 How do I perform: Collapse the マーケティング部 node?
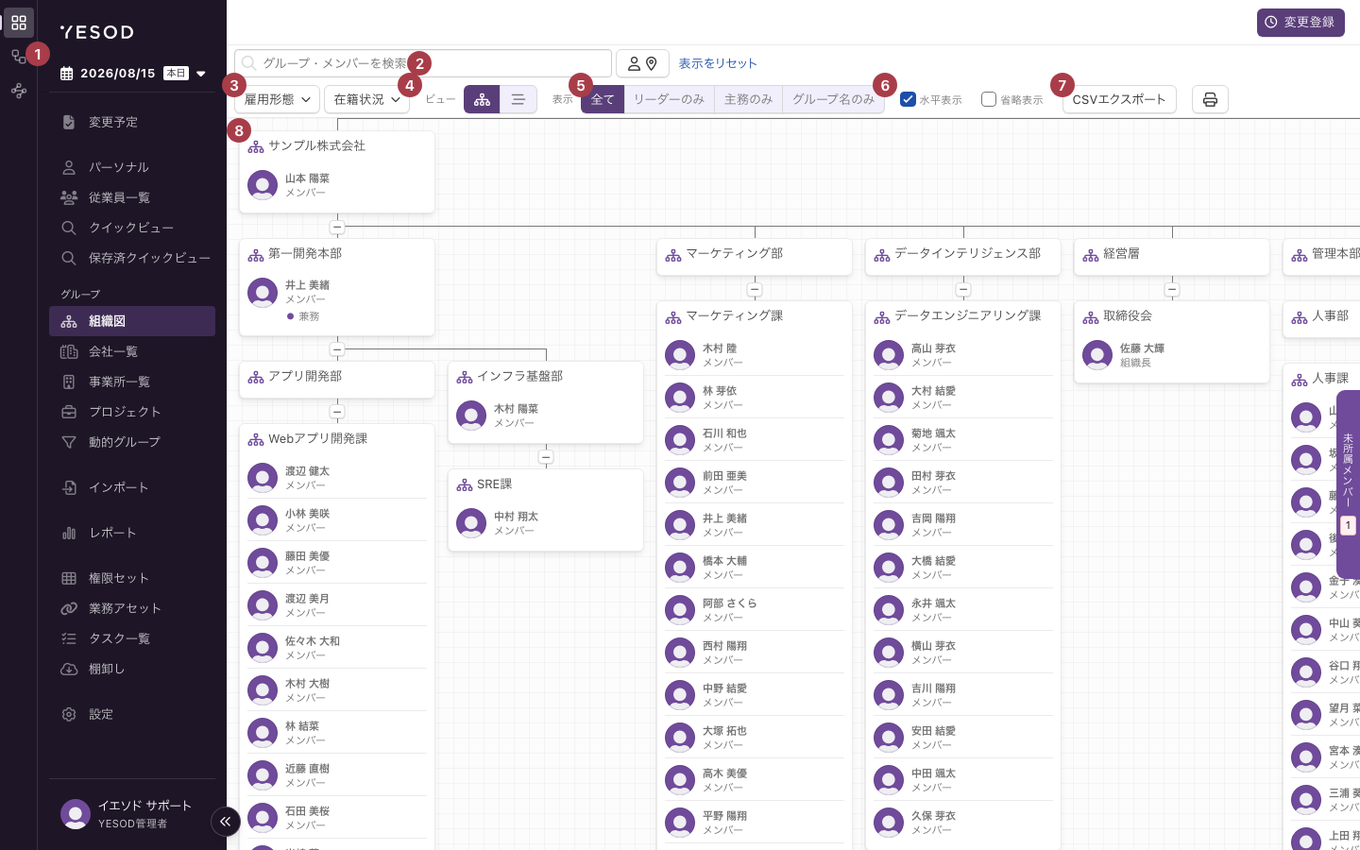click(x=755, y=290)
